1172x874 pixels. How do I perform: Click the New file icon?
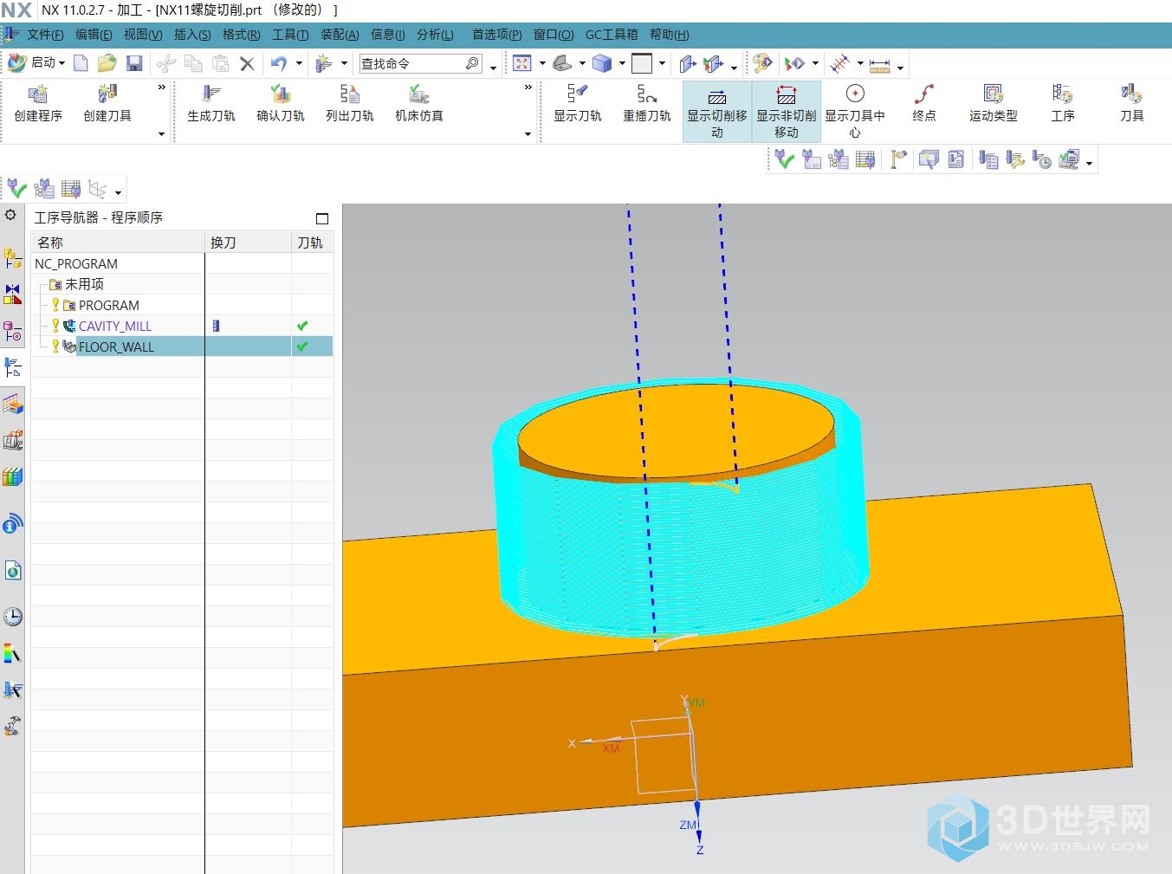point(81,63)
